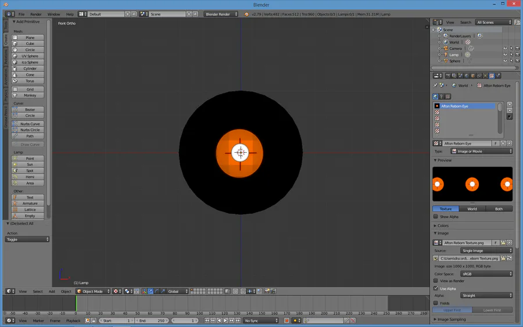This screenshot has height=327, width=523.
Task: Toggle automatic keyframe record button
Action: [286, 321]
